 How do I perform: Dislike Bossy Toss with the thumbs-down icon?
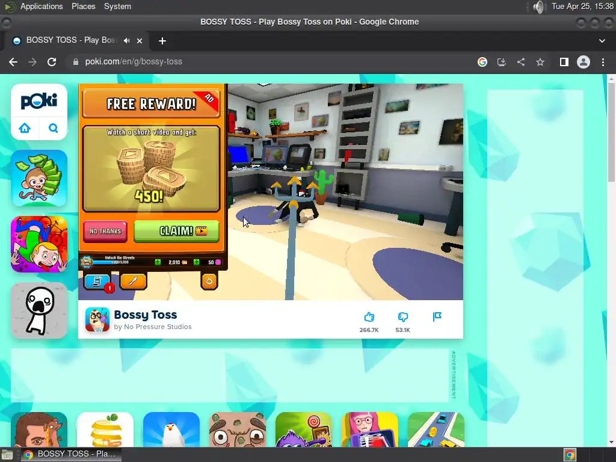pyautogui.click(x=402, y=316)
